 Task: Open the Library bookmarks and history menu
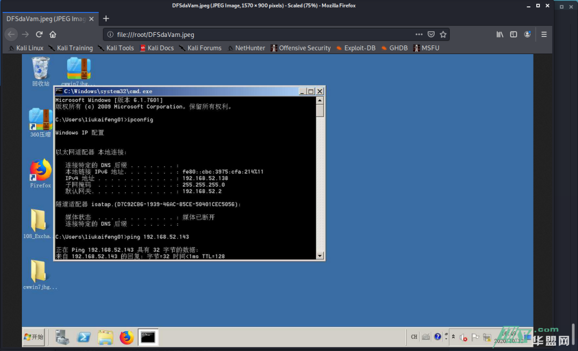499,34
